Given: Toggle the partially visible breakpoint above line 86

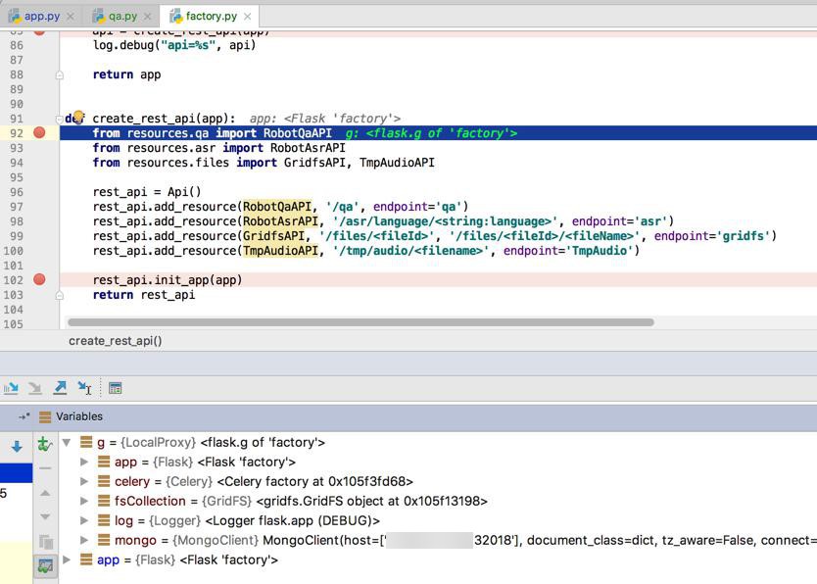Looking at the screenshot, I should coord(39,31).
